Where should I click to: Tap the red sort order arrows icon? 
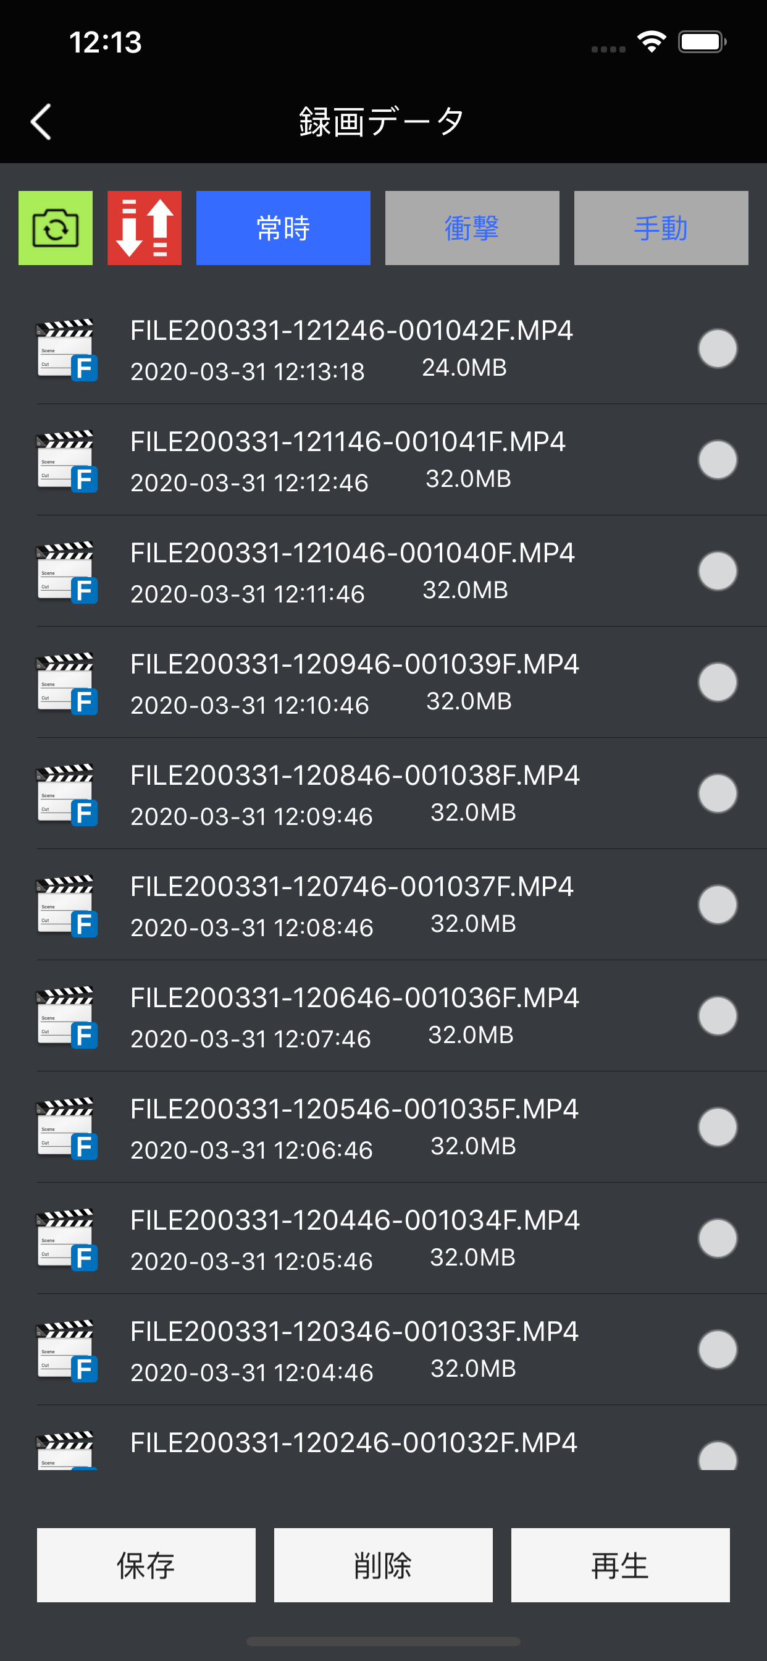145,227
